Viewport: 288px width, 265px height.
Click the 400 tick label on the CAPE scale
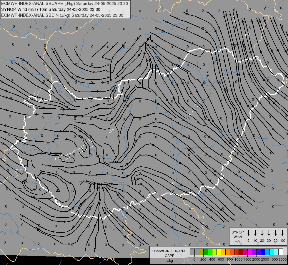212,259
